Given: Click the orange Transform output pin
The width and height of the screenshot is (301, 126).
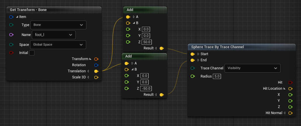Looking at the screenshot, I should click(x=96, y=59).
